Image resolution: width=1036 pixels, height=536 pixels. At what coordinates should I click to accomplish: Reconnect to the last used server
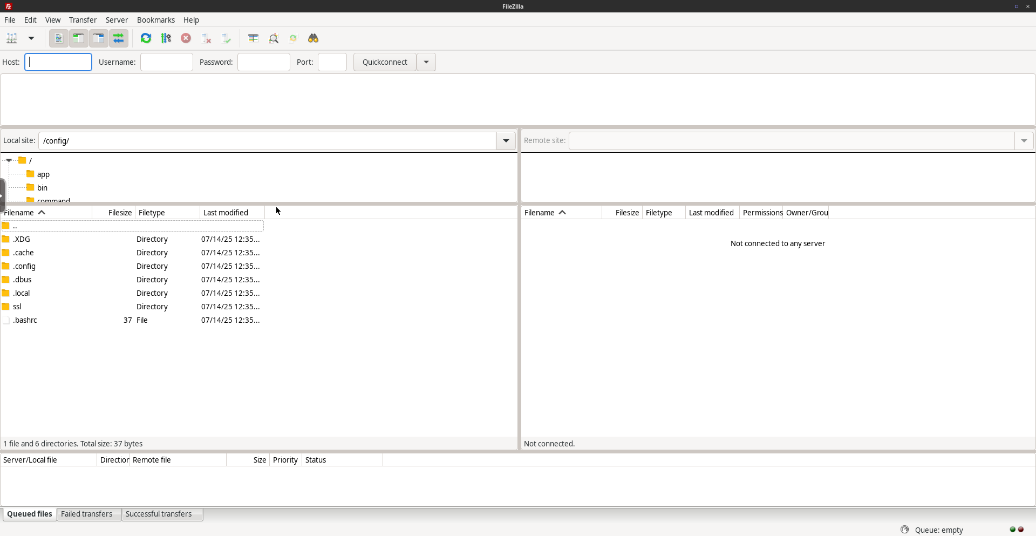tap(227, 38)
